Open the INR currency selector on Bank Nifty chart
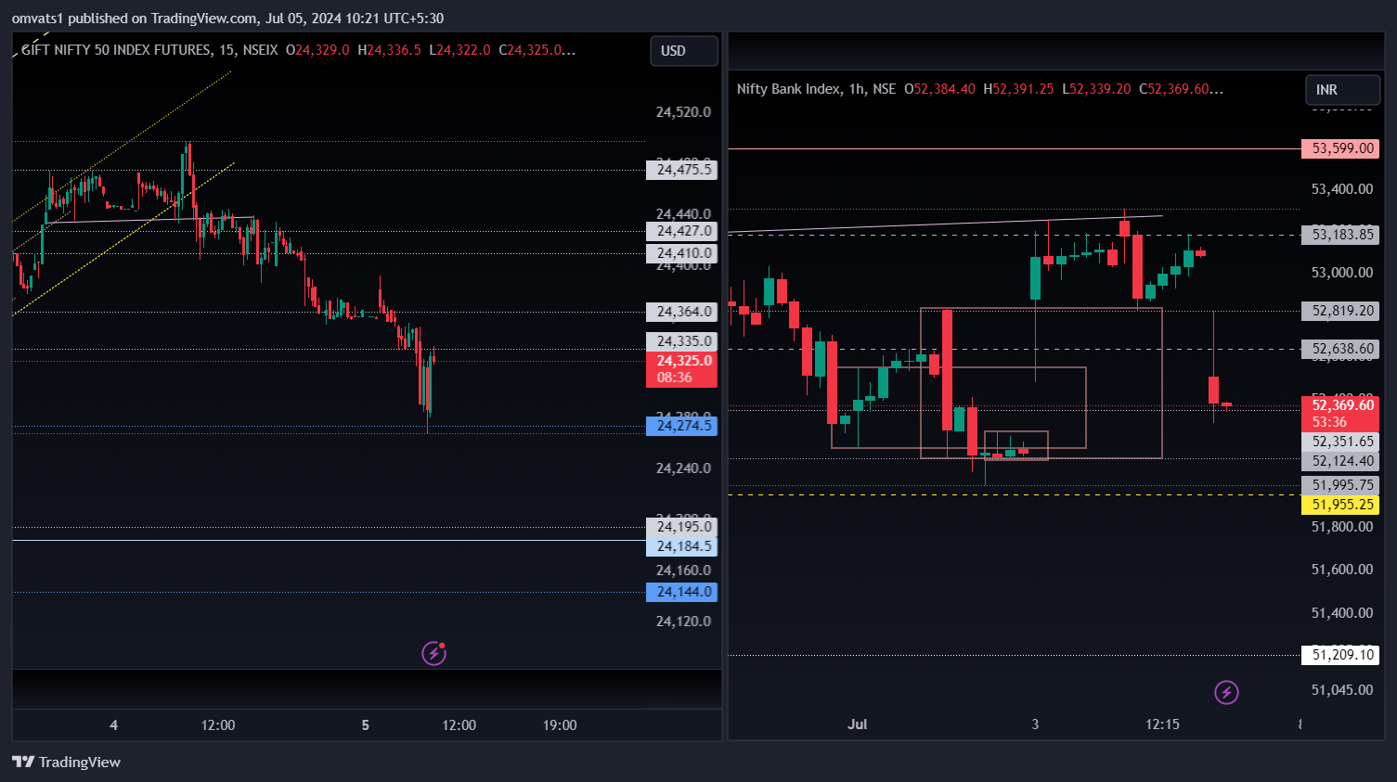1397x782 pixels. click(1342, 90)
